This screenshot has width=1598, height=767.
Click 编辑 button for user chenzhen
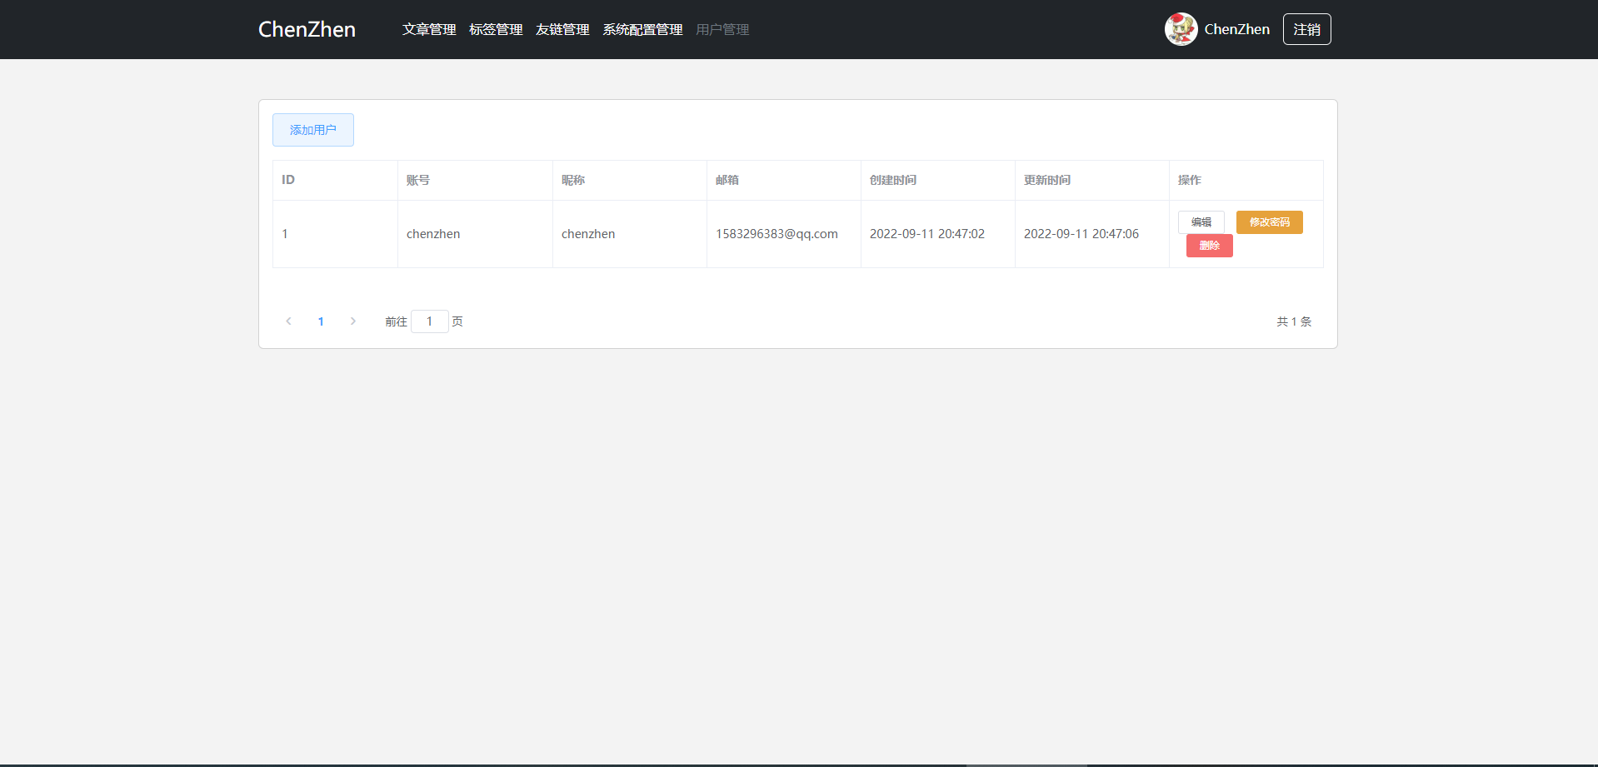[1201, 222]
